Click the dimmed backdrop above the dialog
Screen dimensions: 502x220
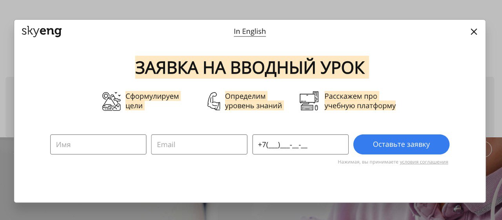pyautogui.click(x=251, y=9)
